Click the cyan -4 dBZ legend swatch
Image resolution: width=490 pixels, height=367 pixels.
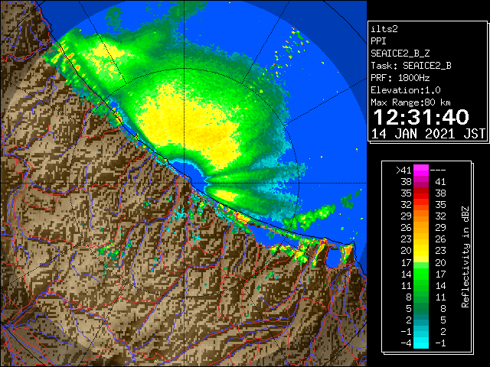point(421,343)
